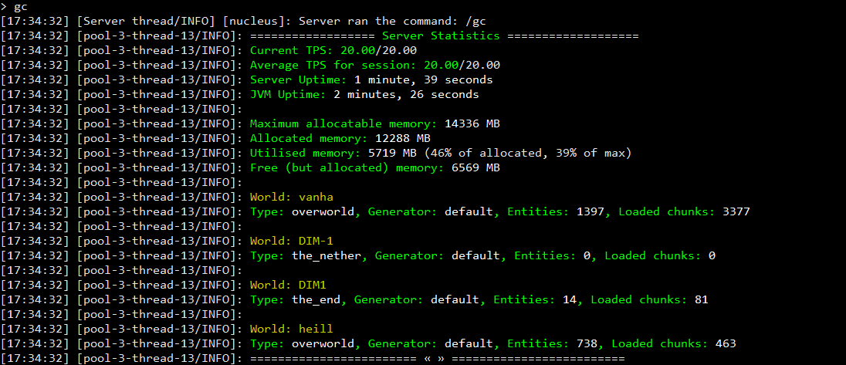Click the 'gc' command at the prompt

(x=21, y=7)
